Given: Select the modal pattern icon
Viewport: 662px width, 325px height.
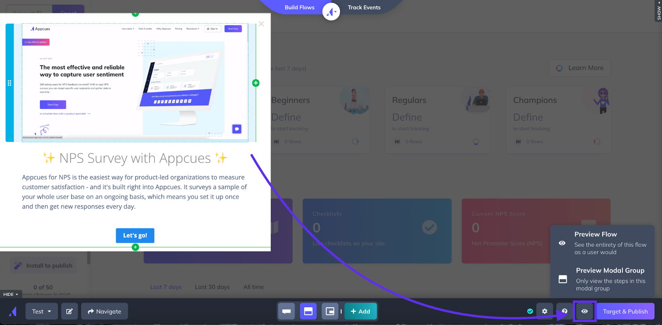Looking at the screenshot, I should tap(308, 311).
